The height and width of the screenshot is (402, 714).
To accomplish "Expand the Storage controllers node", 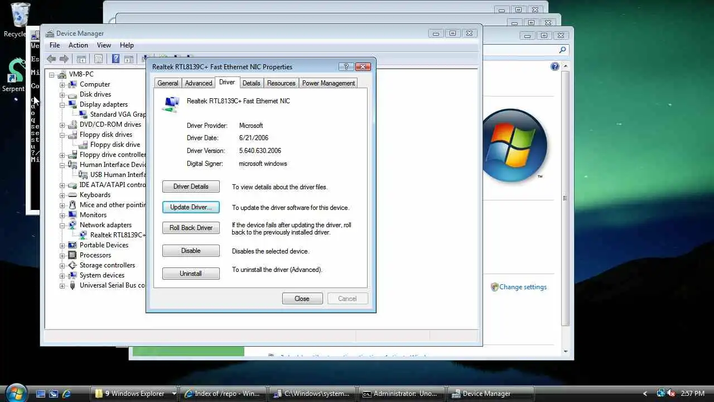I will 62,265.
